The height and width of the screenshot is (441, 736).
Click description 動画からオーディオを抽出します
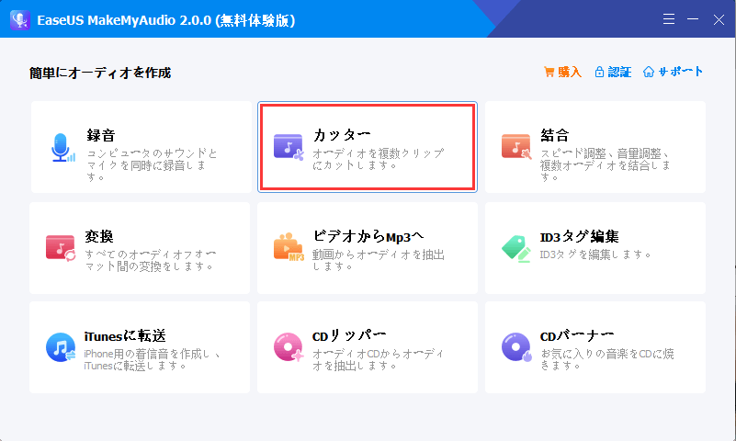[x=379, y=260]
